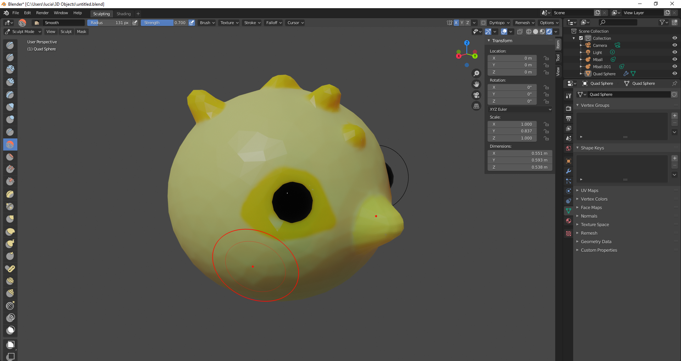Open the Tool sidebar tab
Screen dimensions: 681x361
558,57
